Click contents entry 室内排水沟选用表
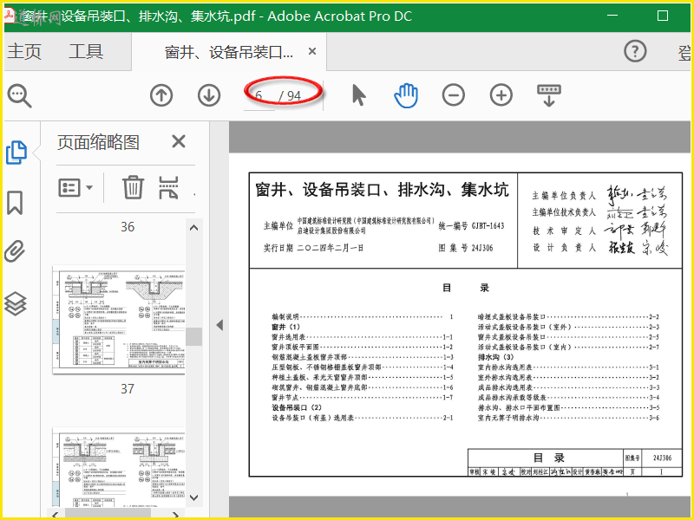 point(505,367)
